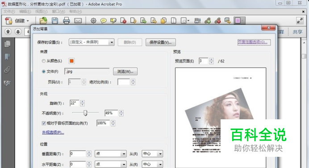
Task: Click the split document icon
Action: [174, 21]
